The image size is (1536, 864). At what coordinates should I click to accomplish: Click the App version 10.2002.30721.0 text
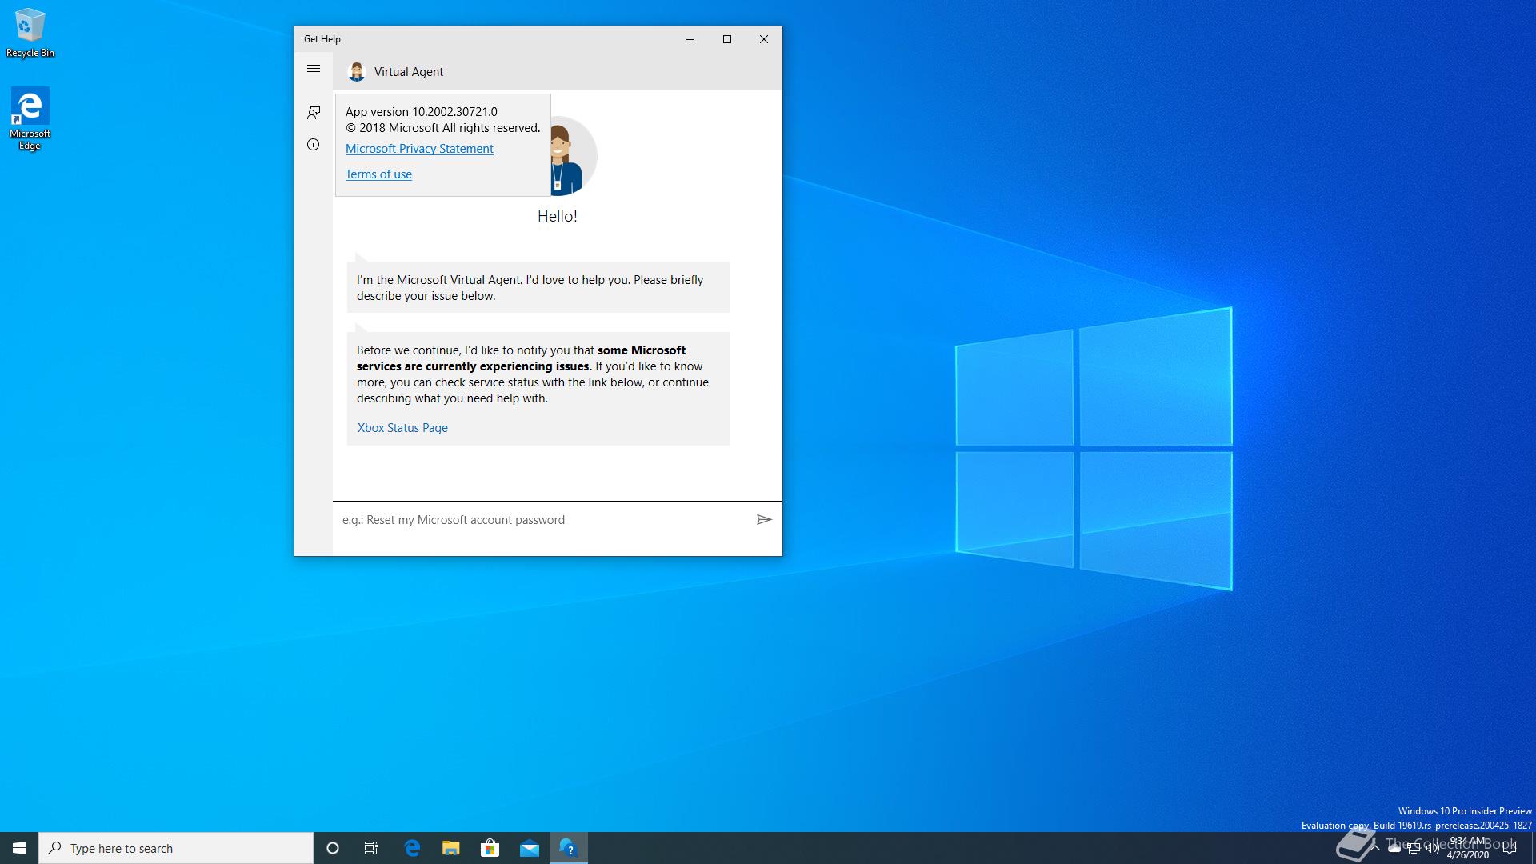[422, 112]
